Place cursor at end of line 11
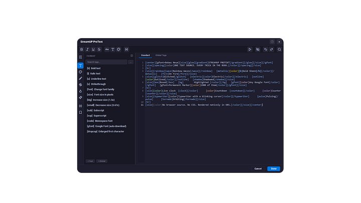 (263, 105)
